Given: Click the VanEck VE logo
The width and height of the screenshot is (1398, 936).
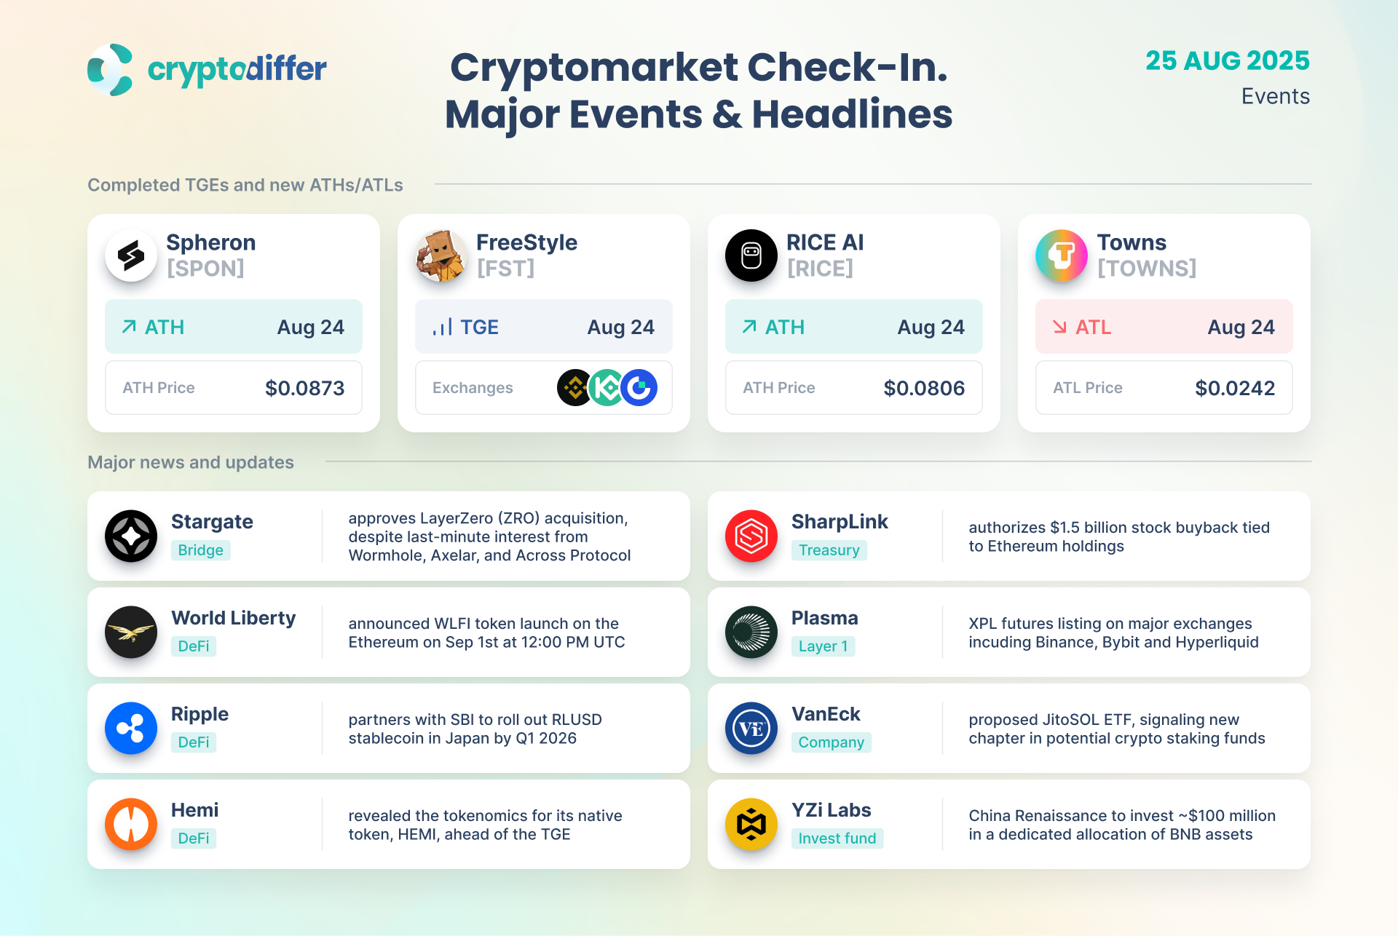Looking at the screenshot, I should coord(751,729).
